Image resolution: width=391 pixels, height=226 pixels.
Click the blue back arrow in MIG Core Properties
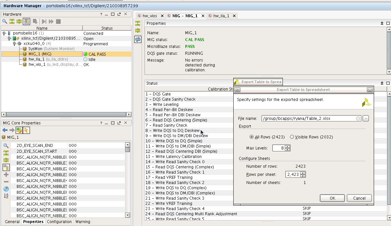(5, 130)
